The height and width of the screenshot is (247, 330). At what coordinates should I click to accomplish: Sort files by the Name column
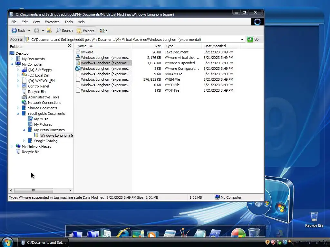pos(103,46)
